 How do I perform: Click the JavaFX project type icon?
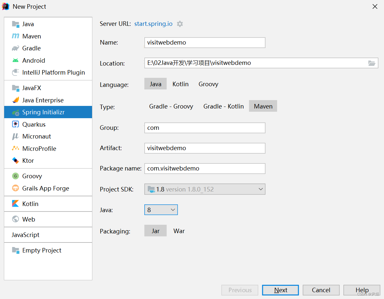[16, 88]
